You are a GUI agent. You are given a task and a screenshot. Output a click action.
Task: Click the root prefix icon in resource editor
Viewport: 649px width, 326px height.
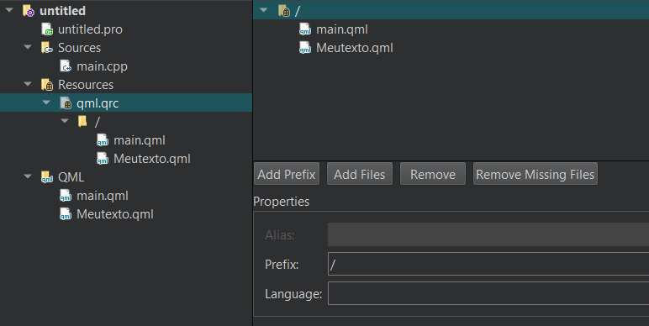click(x=284, y=11)
